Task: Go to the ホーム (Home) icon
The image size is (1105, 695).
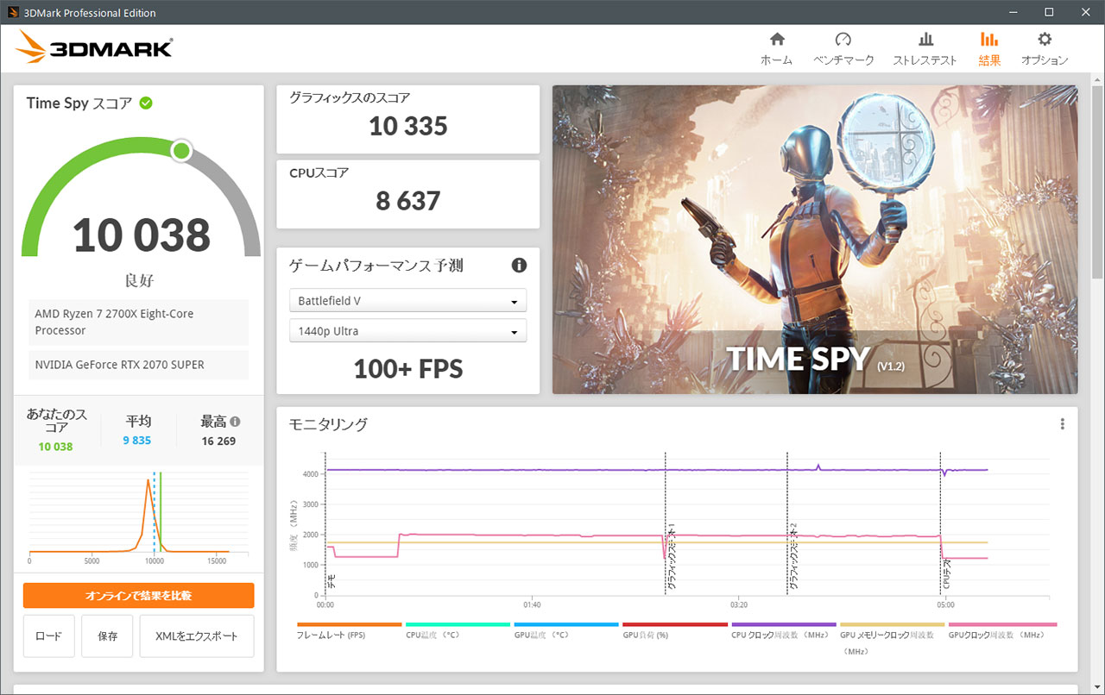Action: (x=776, y=40)
